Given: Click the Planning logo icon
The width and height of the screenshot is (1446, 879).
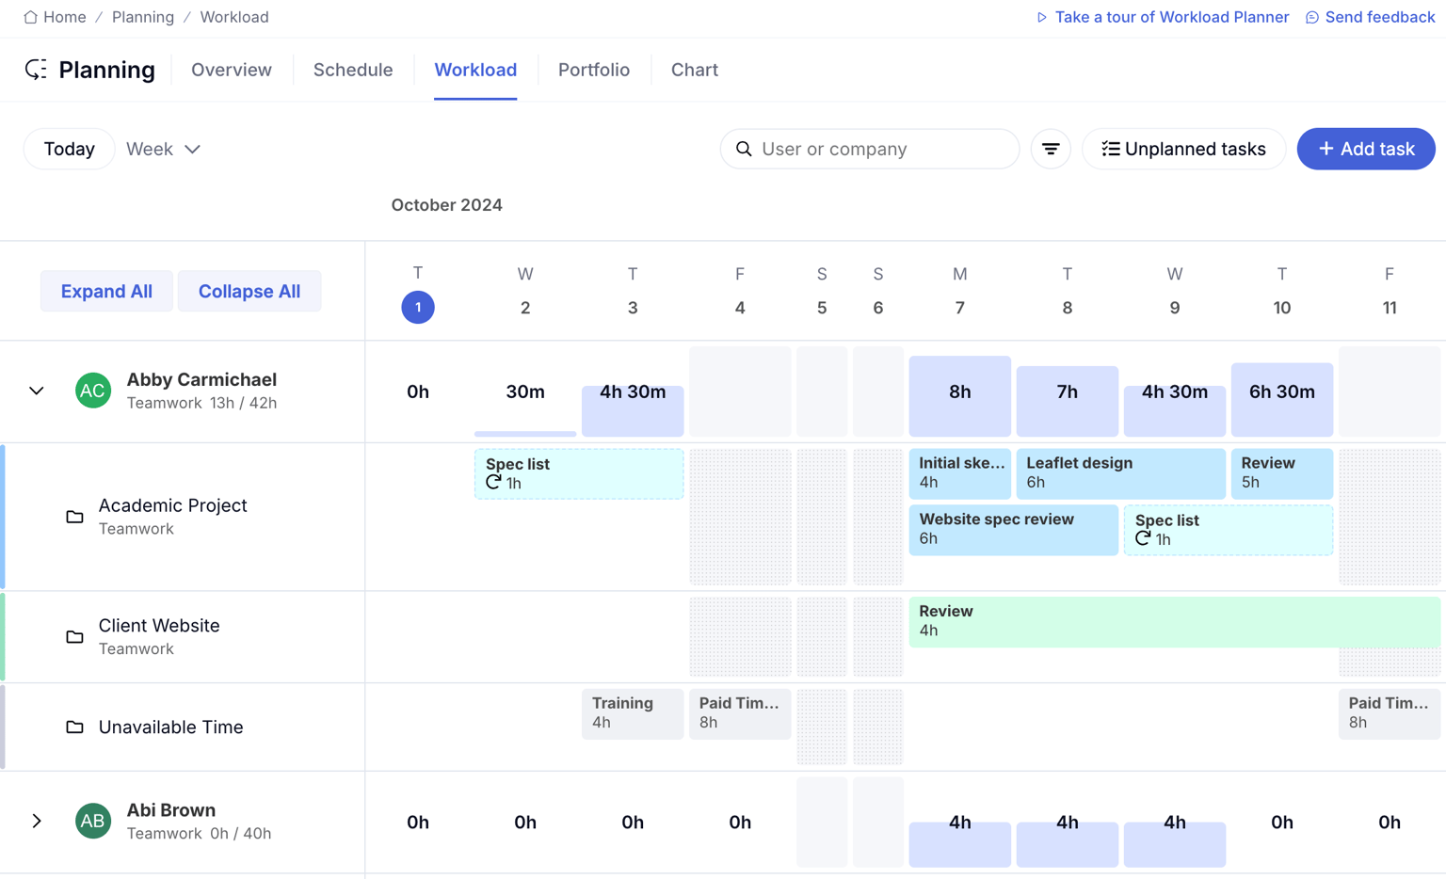Looking at the screenshot, I should (x=36, y=70).
